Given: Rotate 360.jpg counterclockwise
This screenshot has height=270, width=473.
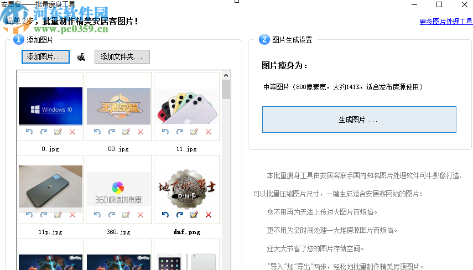Looking at the screenshot, I should coord(97,215).
